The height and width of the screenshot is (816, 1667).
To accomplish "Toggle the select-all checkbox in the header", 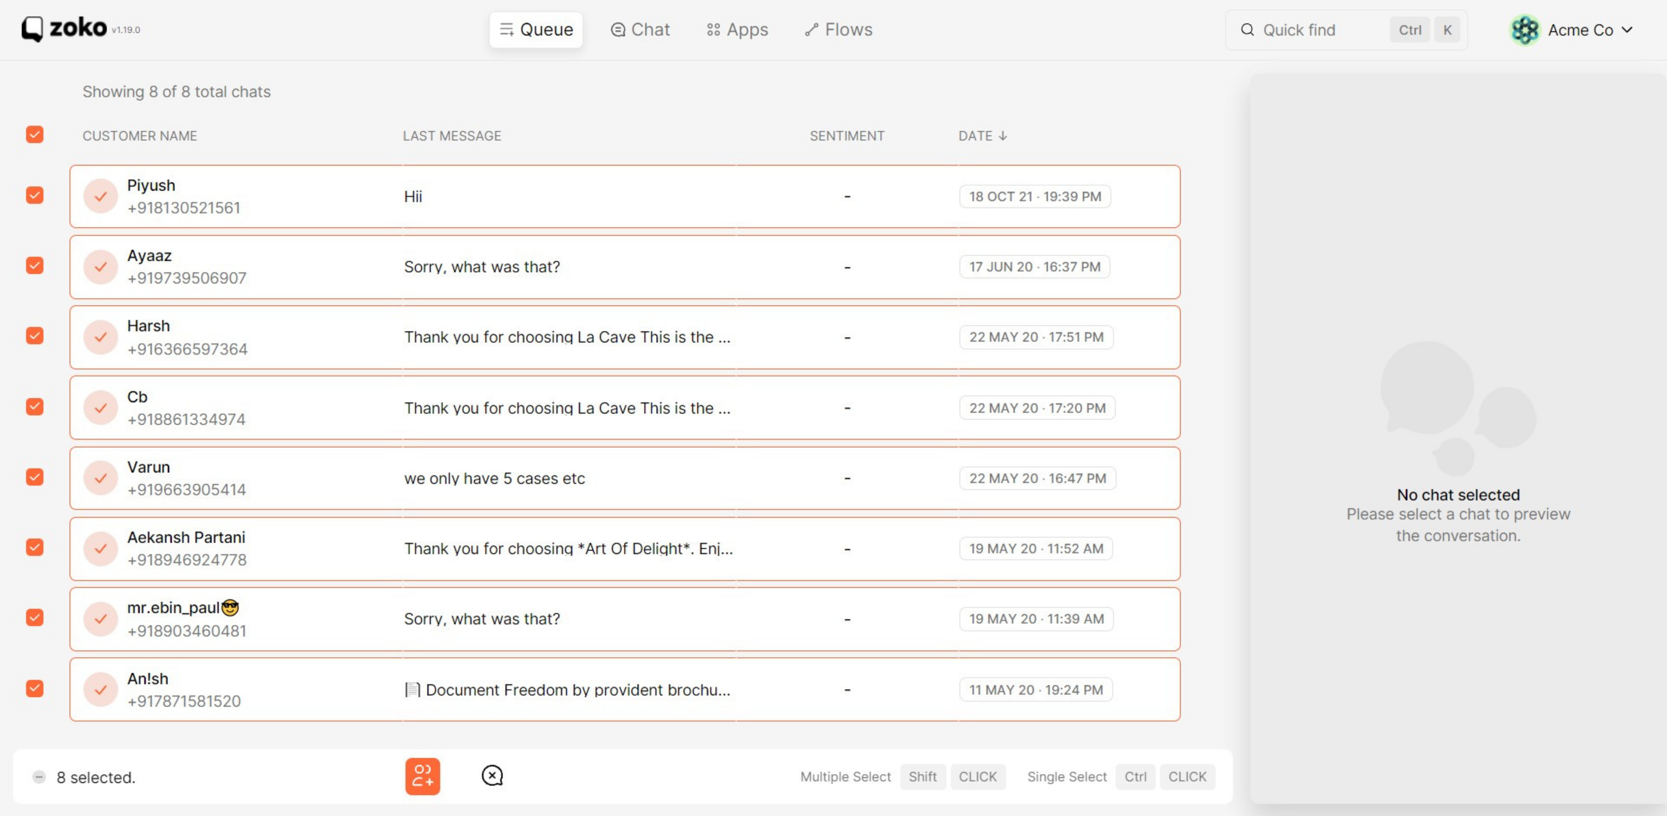I will [35, 135].
